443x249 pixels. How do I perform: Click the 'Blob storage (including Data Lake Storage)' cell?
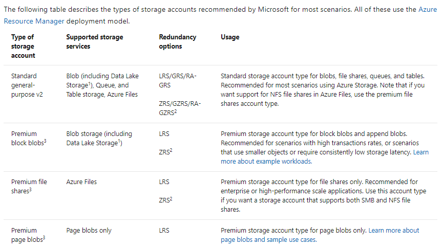99,138
